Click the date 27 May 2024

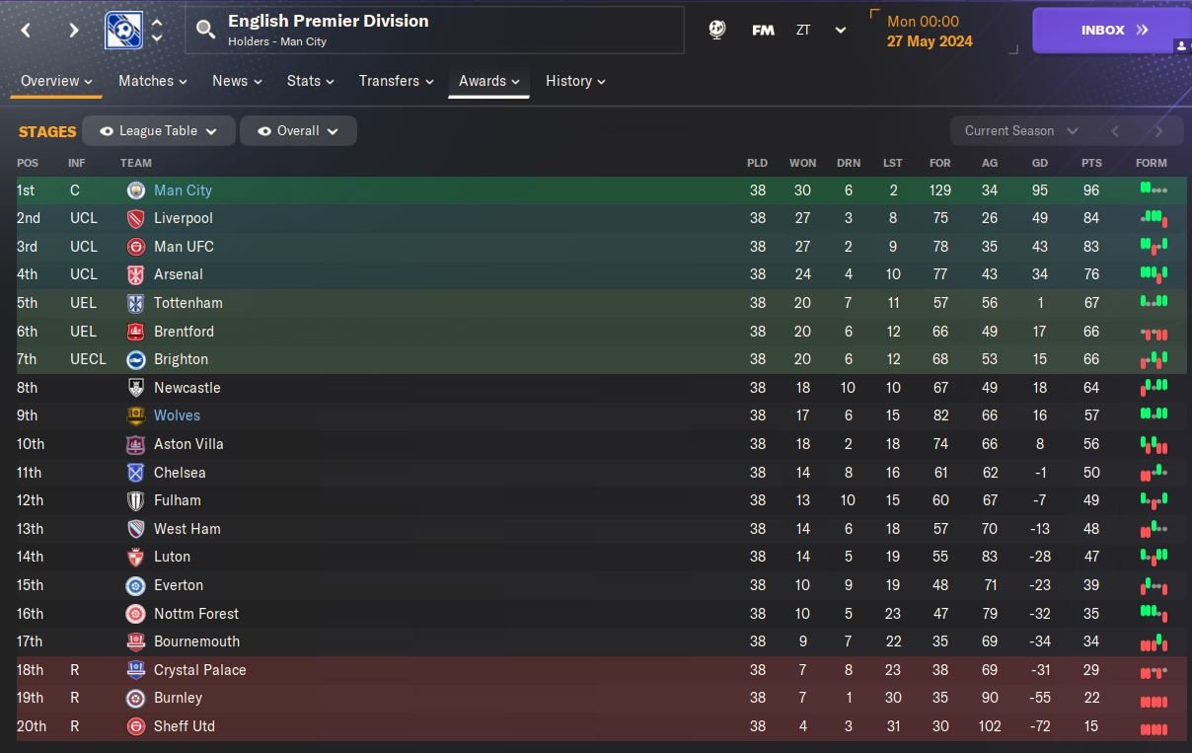tap(929, 41)
